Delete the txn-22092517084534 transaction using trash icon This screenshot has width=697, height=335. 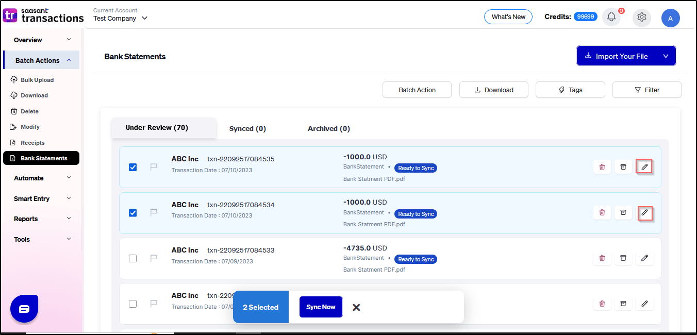point(602,212)
